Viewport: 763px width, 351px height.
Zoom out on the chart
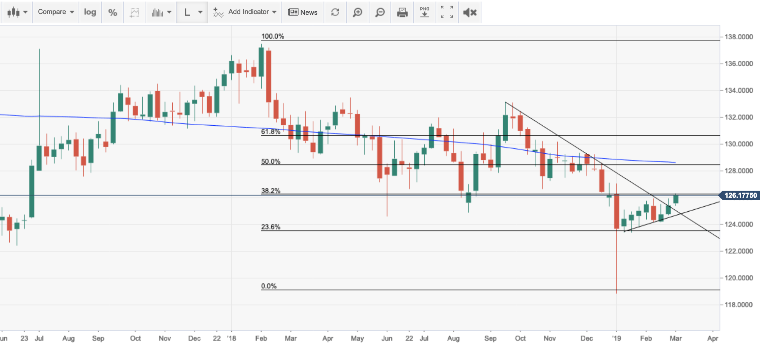[380, 12]
